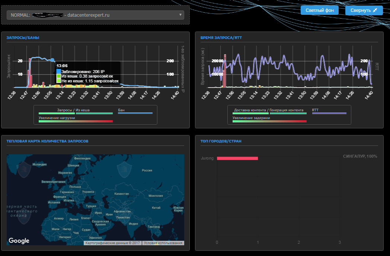Click the ТЕПЛОВАЯ КАРТА КОЛИЧЕСТВА ЗАПРОСОВ heading
This screenshot has height=256, width=390.
coord(47,141)
